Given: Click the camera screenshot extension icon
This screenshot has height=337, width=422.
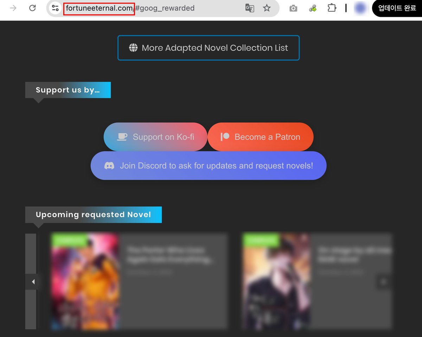Looking at the screenshot, I should (x=293, y=8).
